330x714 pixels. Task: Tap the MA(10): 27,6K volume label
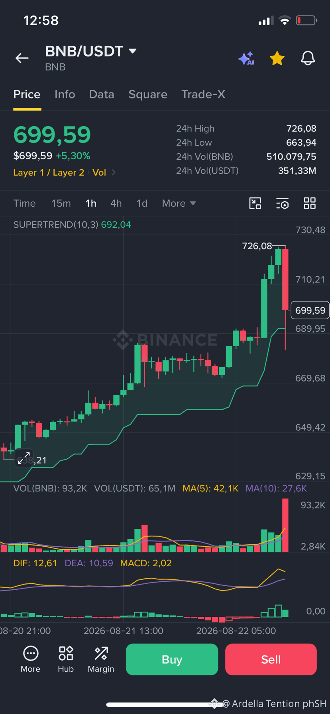click(276, 489)
